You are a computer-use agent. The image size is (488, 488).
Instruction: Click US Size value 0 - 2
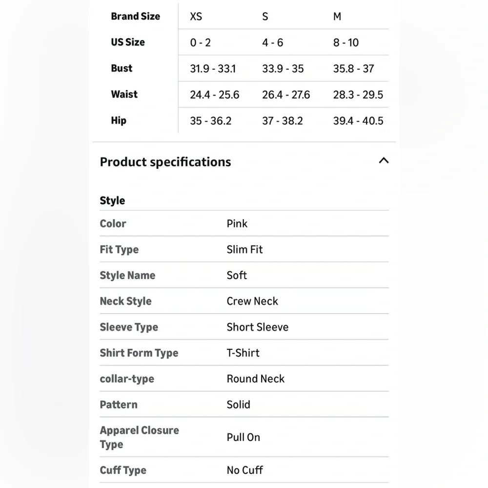click(x=201, y=42)
